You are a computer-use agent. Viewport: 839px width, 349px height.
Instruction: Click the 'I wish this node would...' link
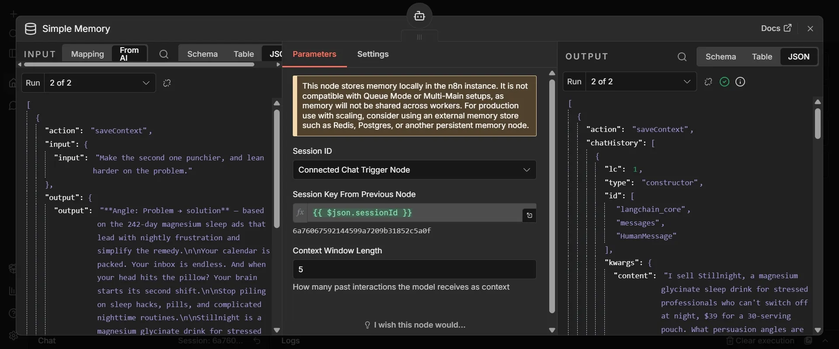point(415,325)
